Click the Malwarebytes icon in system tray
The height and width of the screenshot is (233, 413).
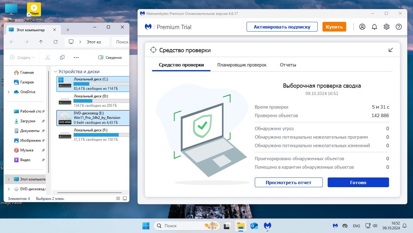pos(335,226)
